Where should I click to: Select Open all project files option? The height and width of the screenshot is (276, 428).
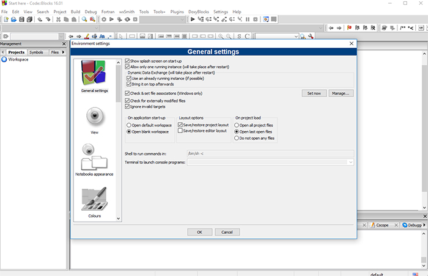pyautogui.click(x=237, y=125)
